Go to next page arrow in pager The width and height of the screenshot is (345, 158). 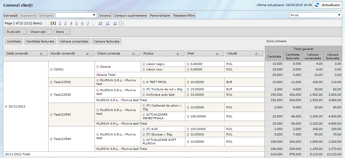pyautogui.click(x=121, y=23)
